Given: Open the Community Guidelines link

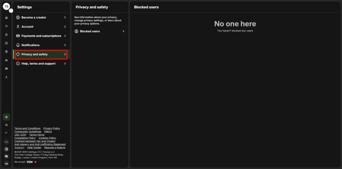Looking at the screenshot, I should click(28, 132).
